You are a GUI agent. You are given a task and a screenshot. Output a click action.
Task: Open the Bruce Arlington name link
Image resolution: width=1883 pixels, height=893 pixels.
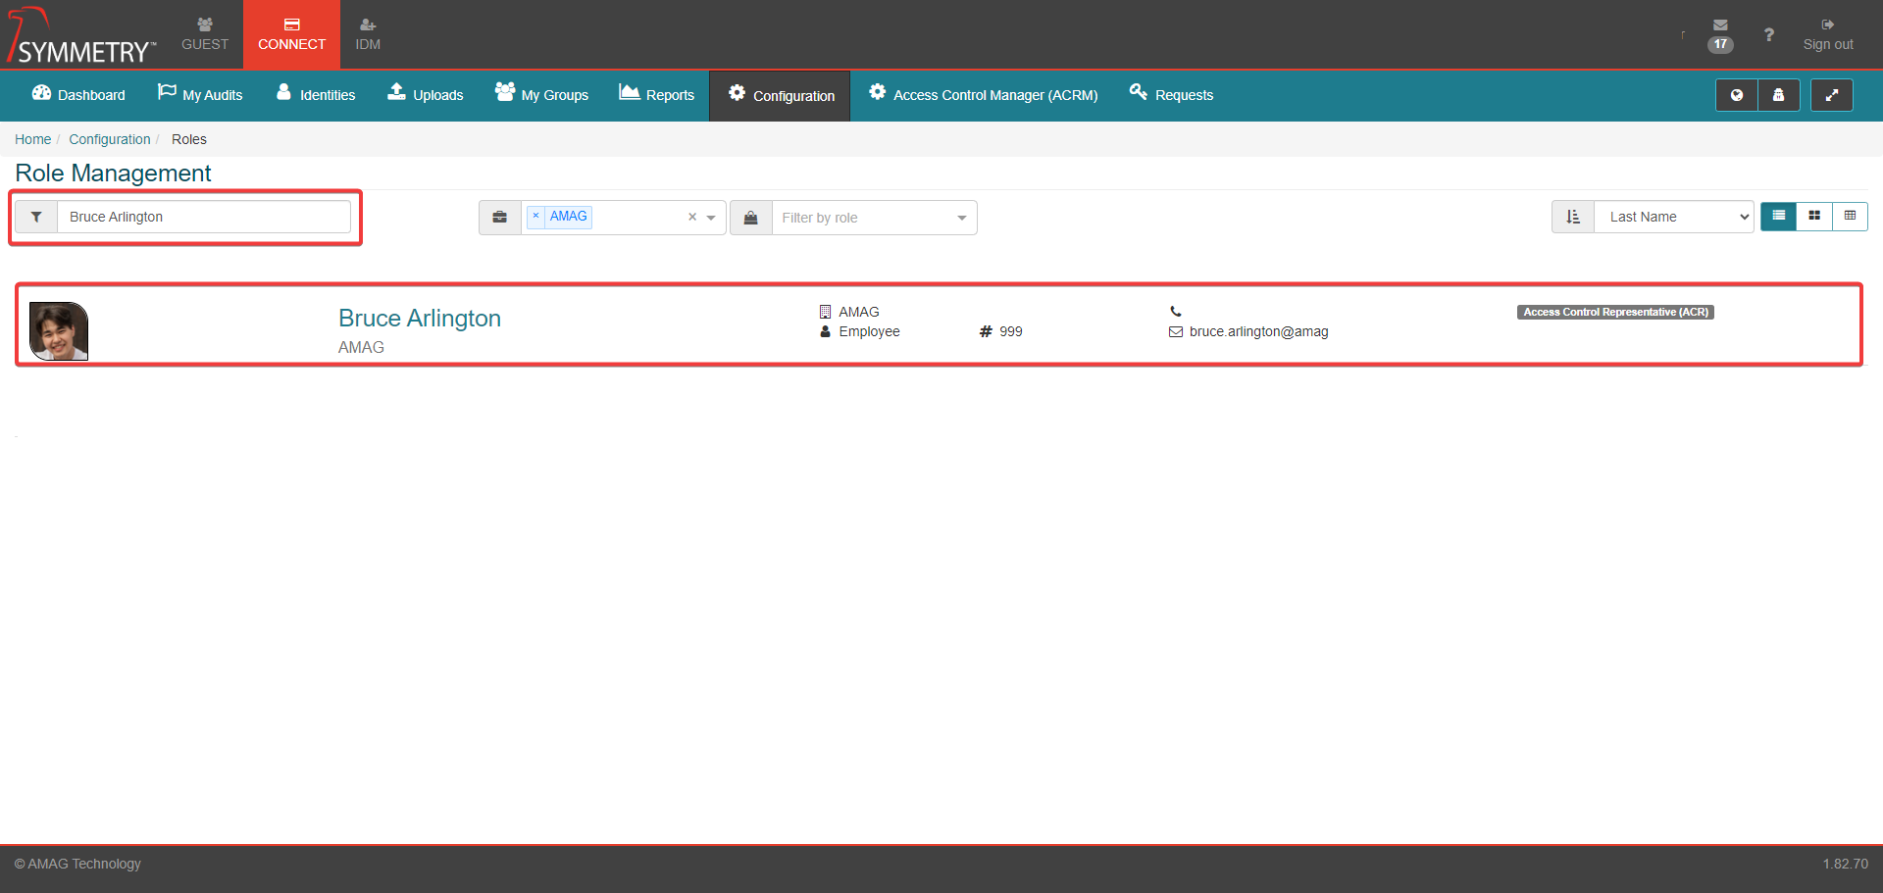coord(420,319)
